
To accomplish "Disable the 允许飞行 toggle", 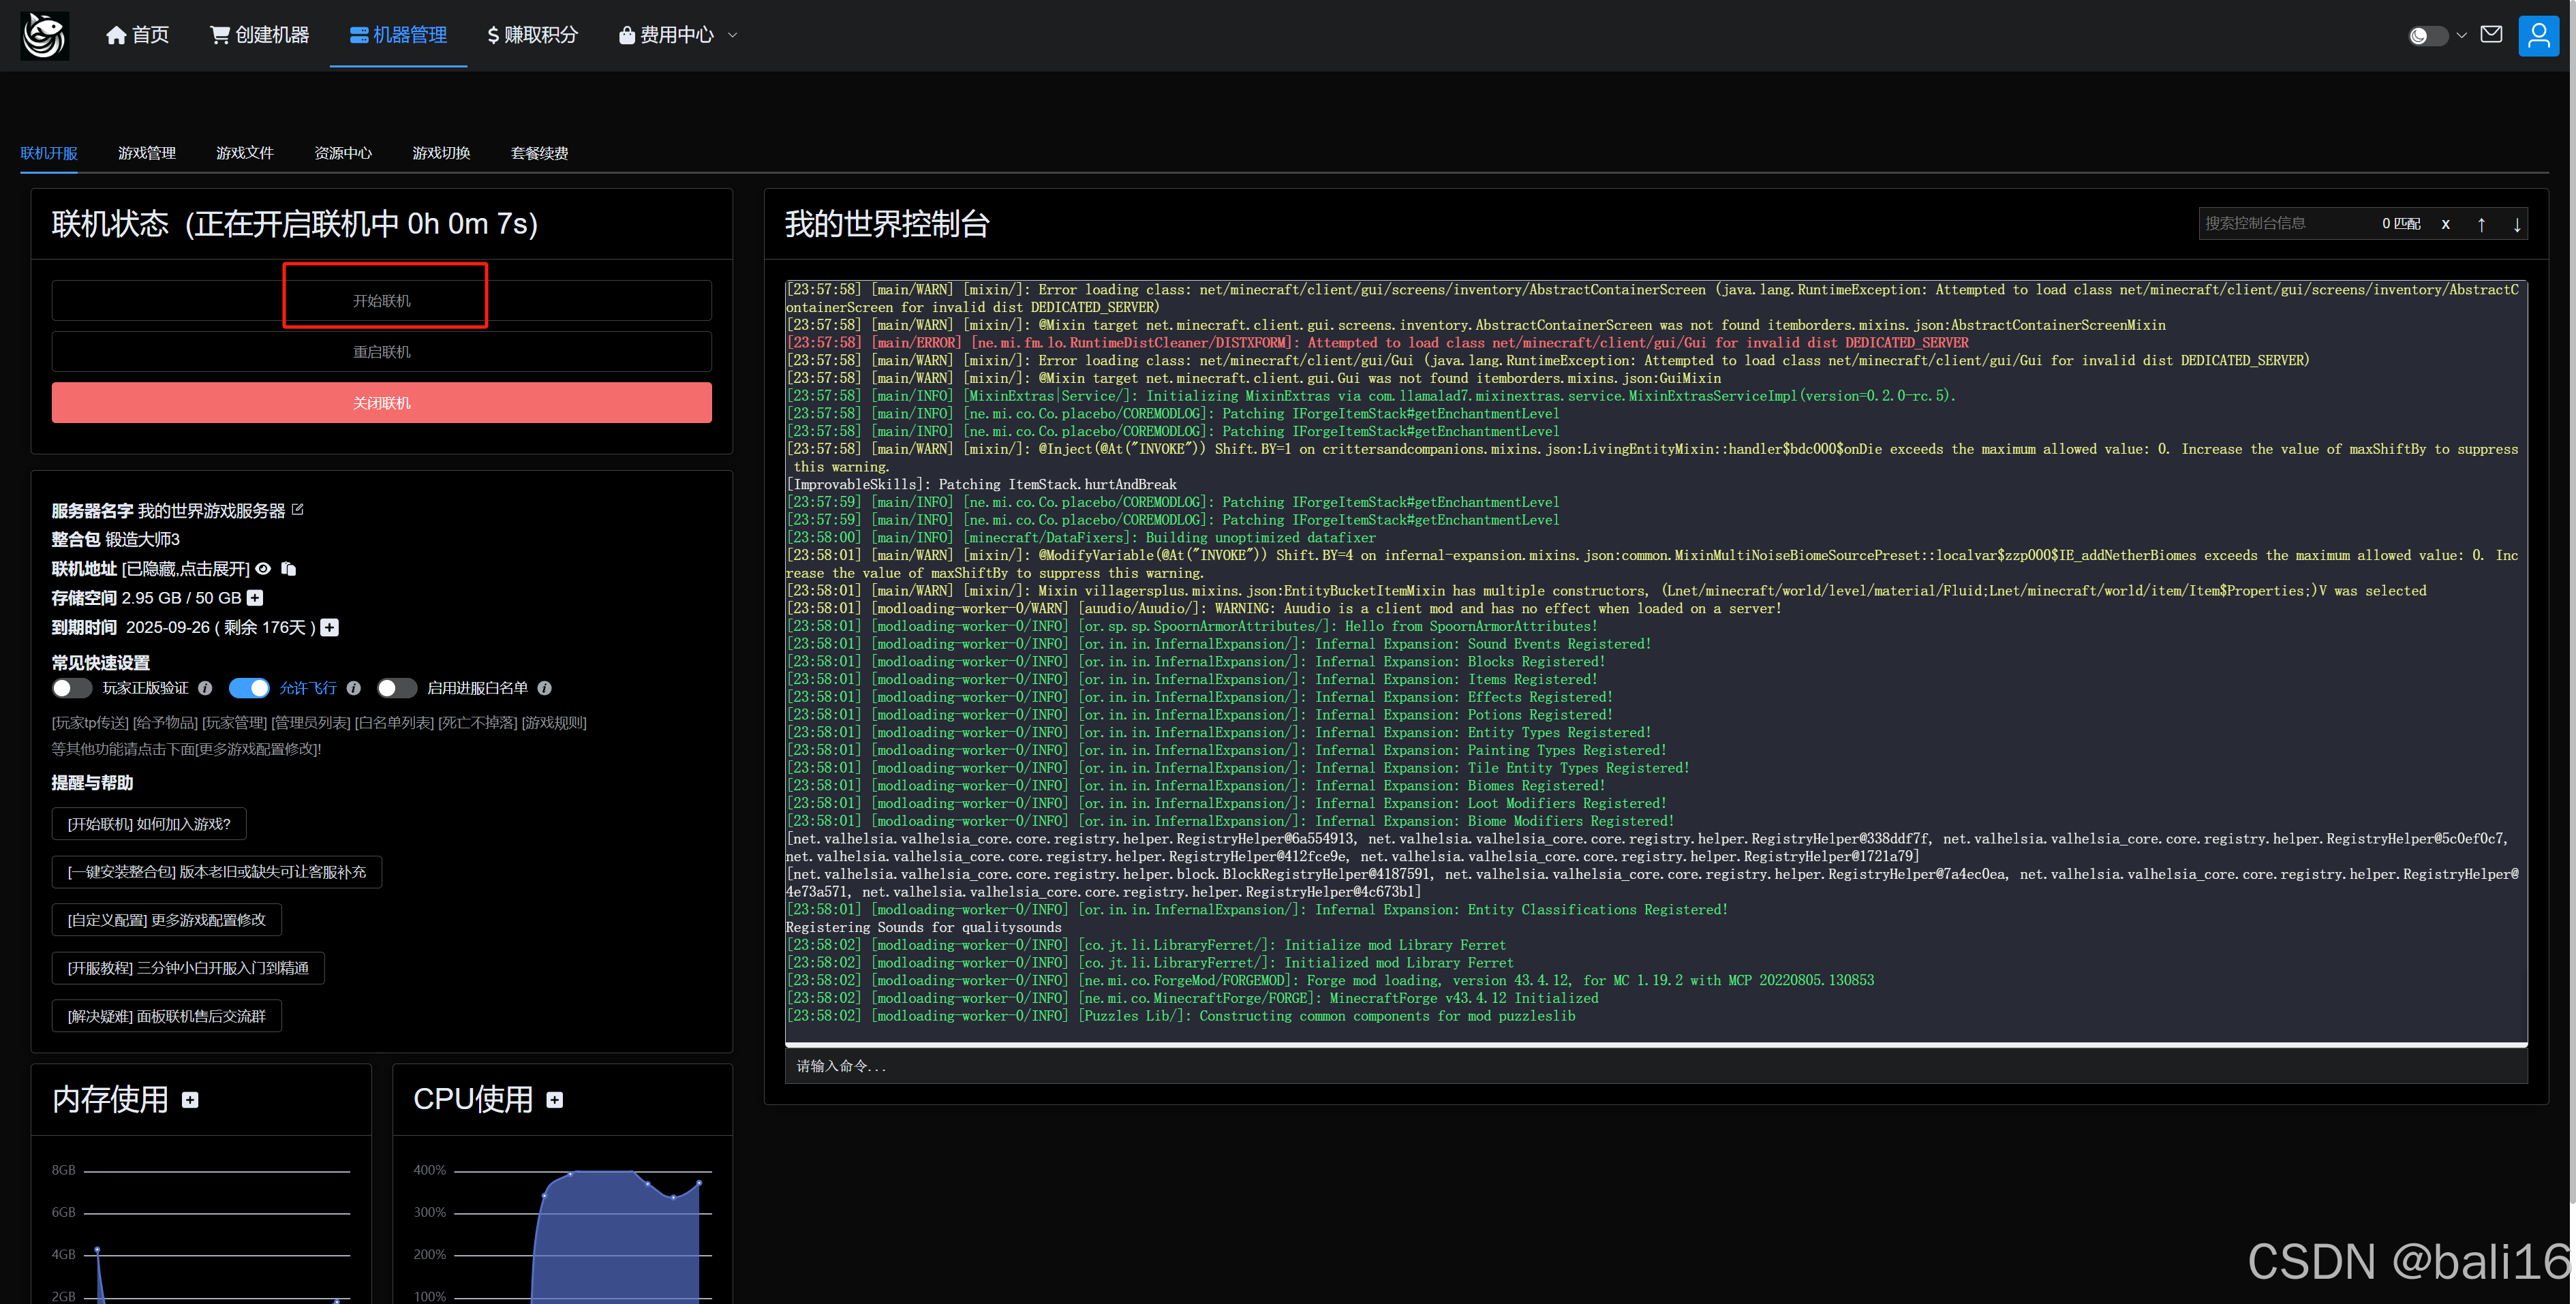I will click(x=249, y=688).
